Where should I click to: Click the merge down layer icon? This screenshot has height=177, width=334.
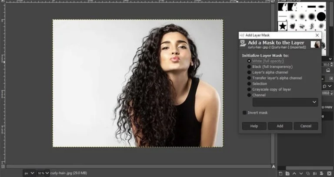[315, 174]
